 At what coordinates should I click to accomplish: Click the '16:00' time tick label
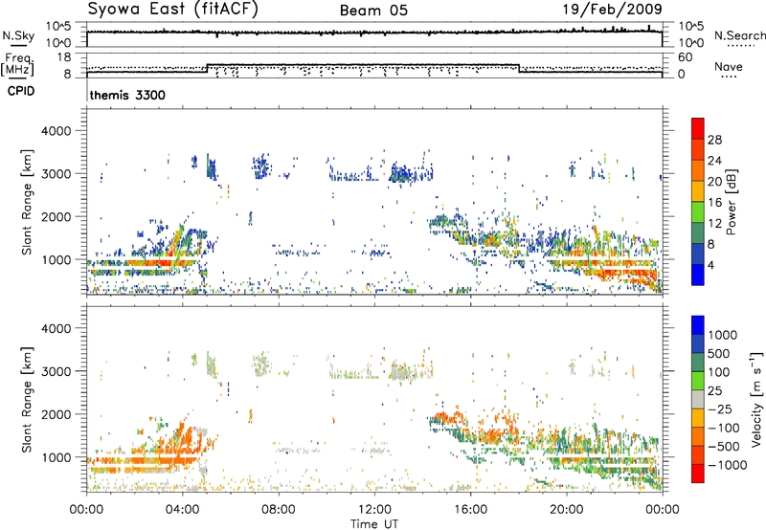[x=470, y=510]
